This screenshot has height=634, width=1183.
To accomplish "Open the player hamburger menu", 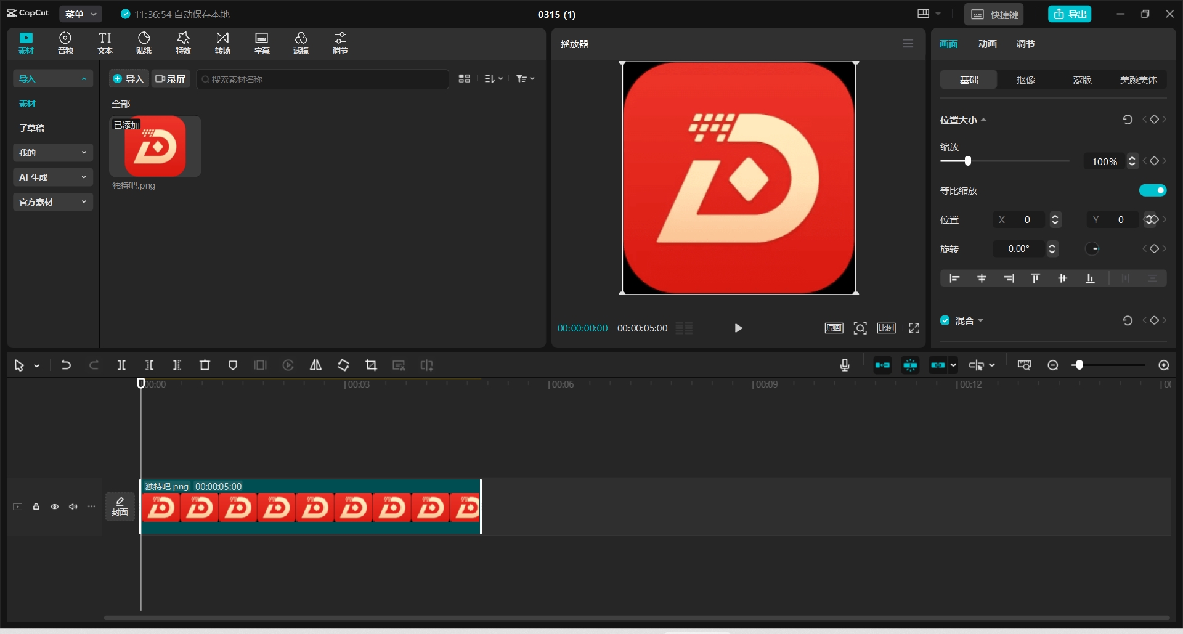I will point(908,44).
